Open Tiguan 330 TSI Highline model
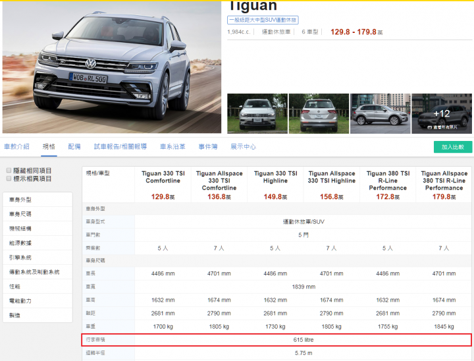This screenshot has height=361, width=474. pyautogui.click(x=275, y=177)
